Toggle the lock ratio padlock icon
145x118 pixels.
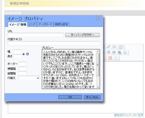point(23,54)
